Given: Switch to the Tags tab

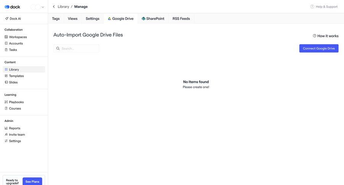Looking at the screenshot, I should pos(56,19).
